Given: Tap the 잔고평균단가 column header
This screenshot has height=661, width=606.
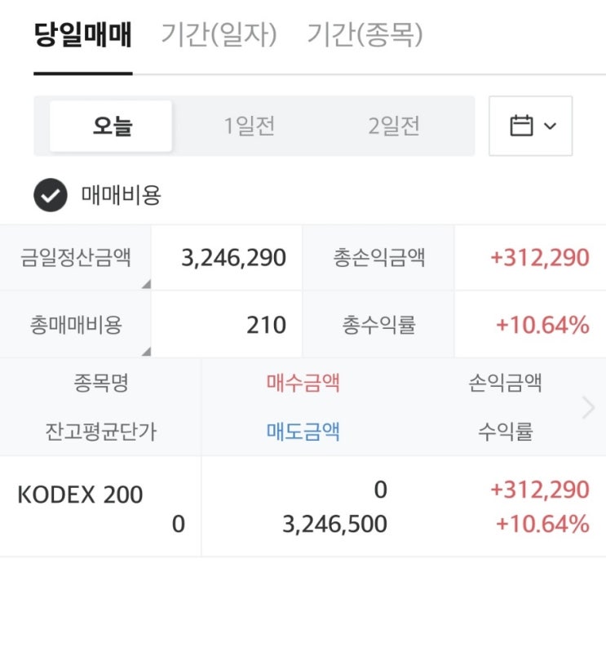Looking at the screenshot, I should pyautogui.click(x=100, y=431).
